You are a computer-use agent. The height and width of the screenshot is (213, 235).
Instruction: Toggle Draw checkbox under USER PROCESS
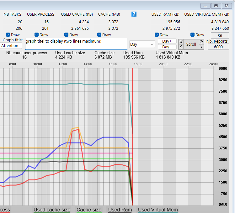(x=37, y=35)
